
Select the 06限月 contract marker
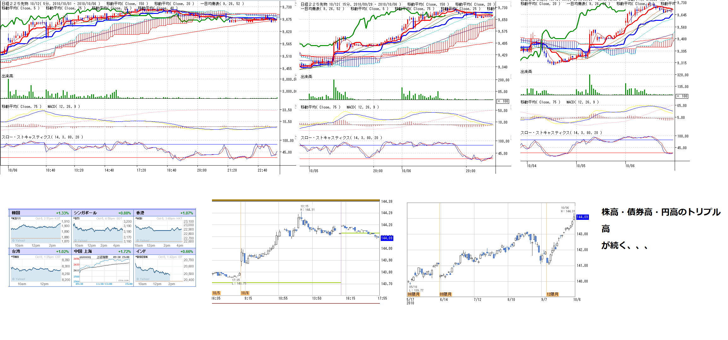(x=414, y=294)
